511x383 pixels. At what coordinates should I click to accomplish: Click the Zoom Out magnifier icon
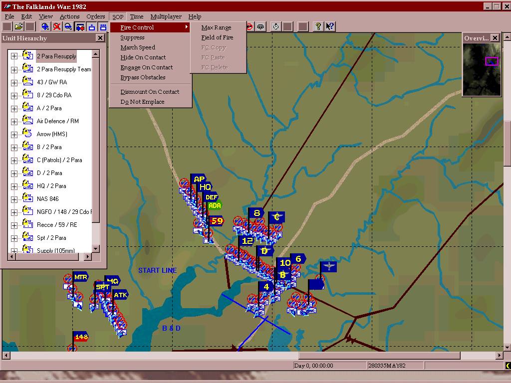point(68,26)
